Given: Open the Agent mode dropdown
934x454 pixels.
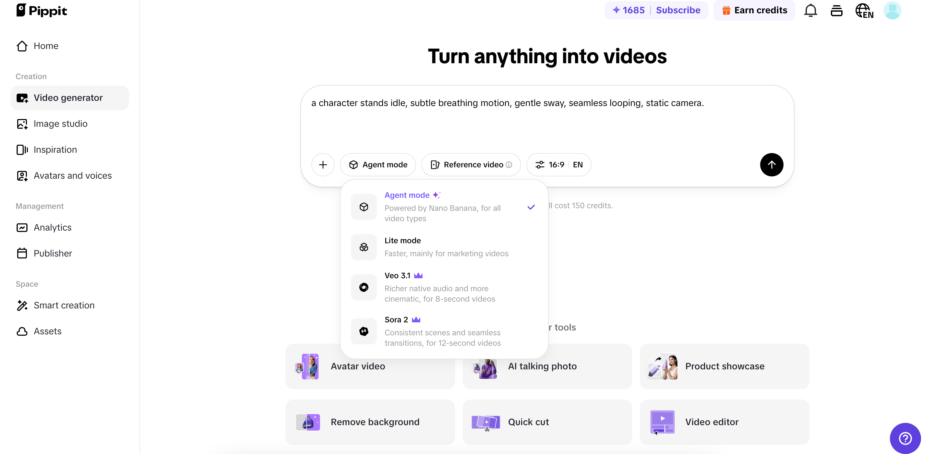Looking at the screenshot, I should 378,165.
